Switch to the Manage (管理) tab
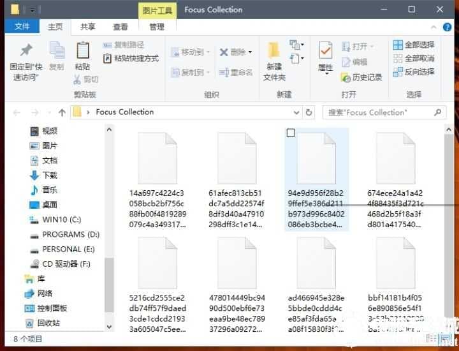Viewport: 459px width, 351px height. pyautogui.click(x=157, y=27)
